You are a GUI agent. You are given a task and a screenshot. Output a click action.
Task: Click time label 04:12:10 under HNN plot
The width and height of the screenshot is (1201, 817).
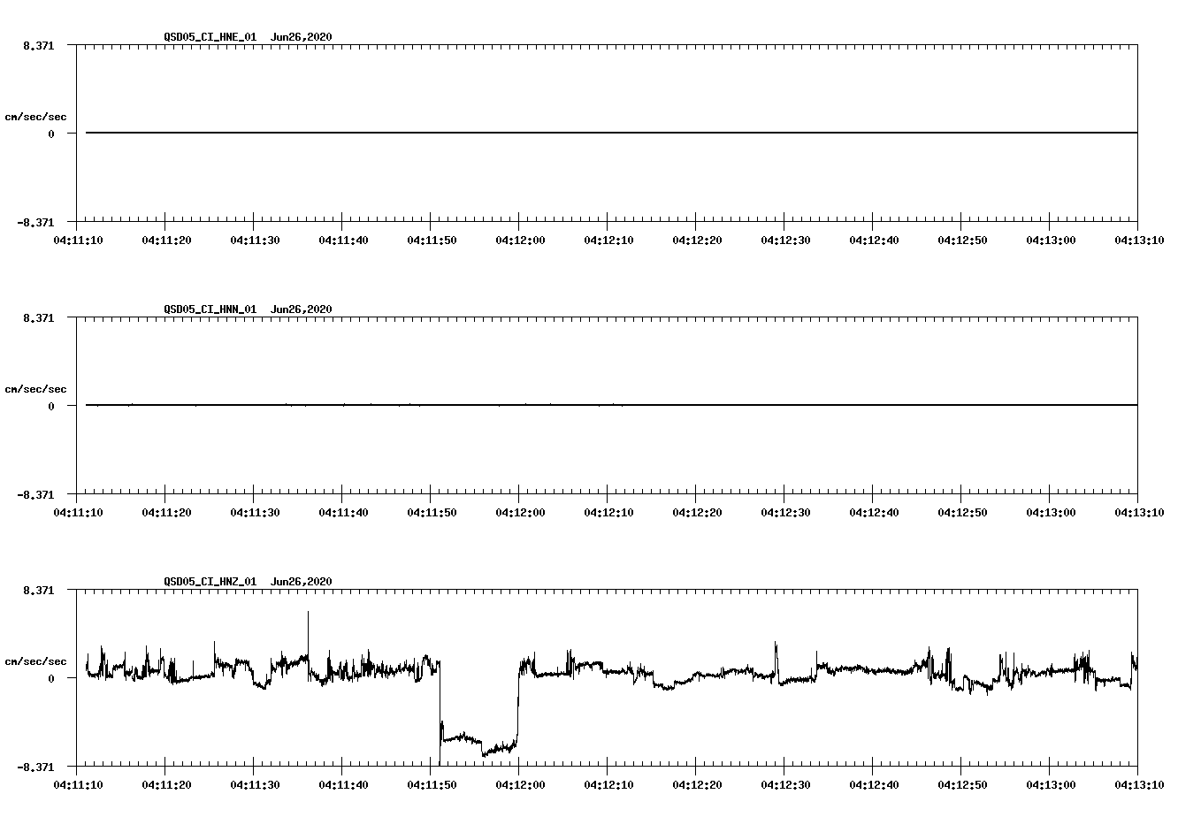pyautogui.click(x=608, y=512)
